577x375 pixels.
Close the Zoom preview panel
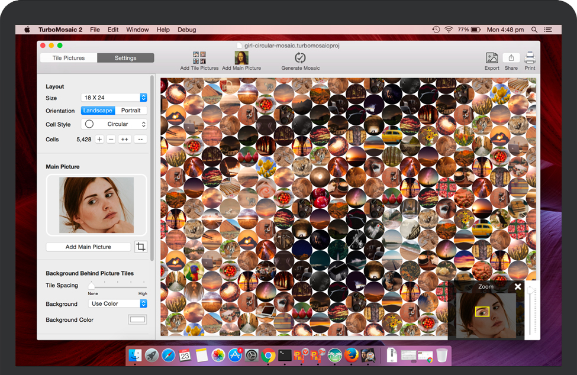click(x=518, y=287)
